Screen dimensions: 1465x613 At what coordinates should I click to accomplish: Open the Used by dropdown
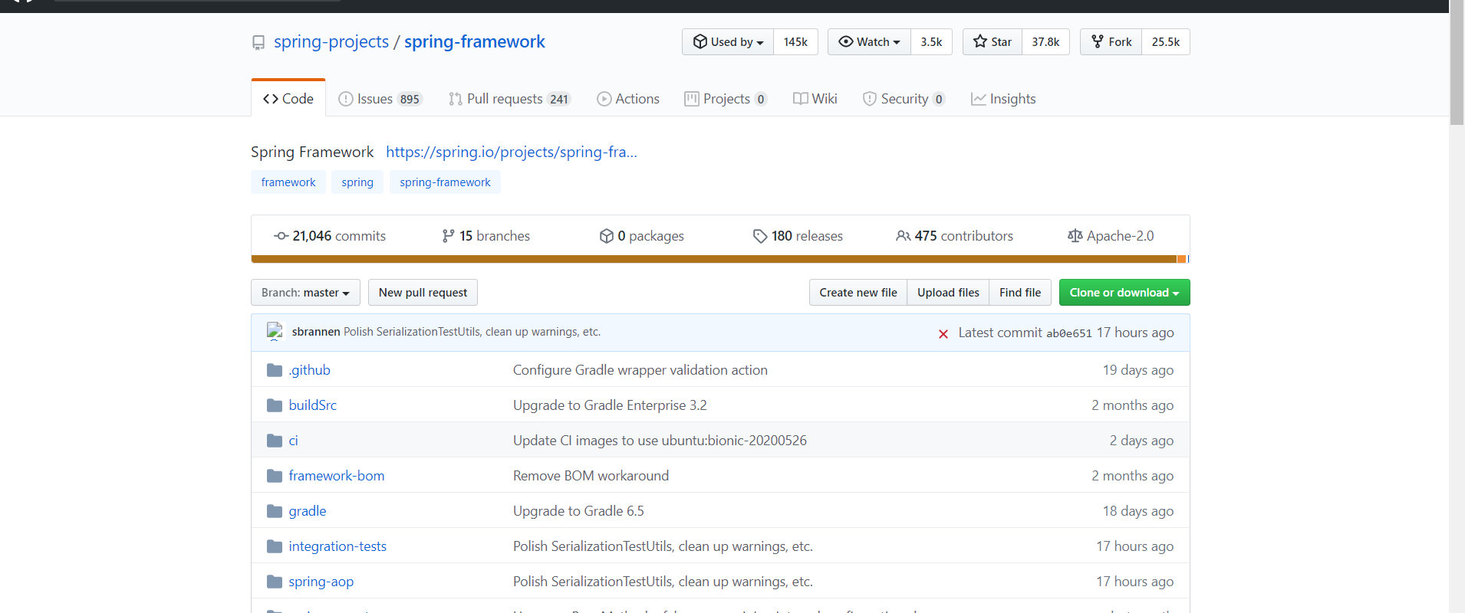(x=728, y=42)
